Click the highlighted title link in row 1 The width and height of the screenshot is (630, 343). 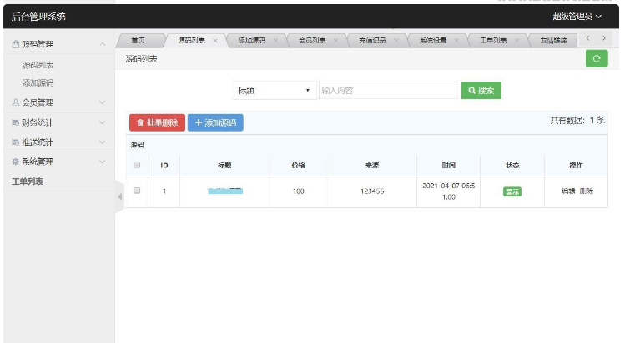point(225,191)
